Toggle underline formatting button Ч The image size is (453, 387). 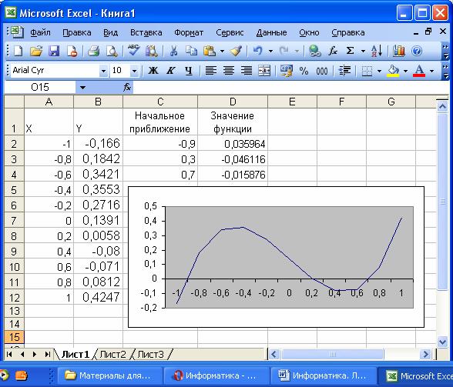point(189,71)
